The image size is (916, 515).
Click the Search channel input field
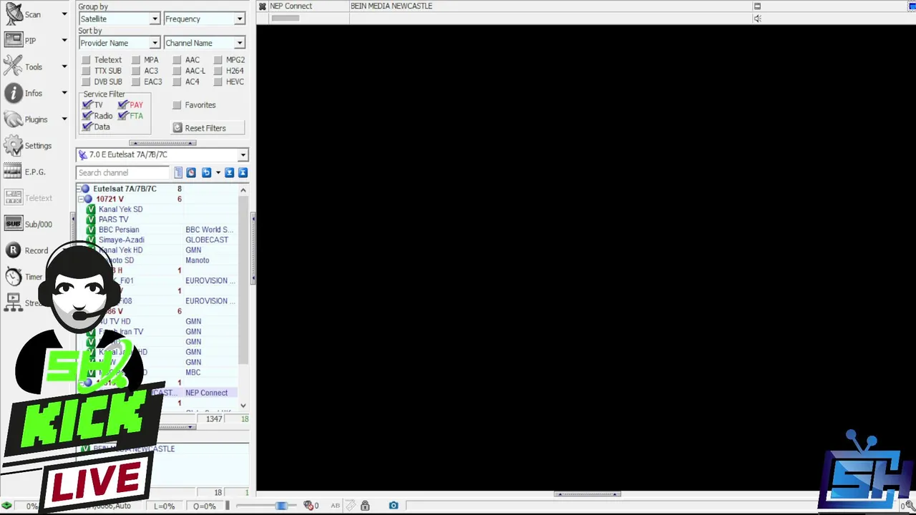122,172
